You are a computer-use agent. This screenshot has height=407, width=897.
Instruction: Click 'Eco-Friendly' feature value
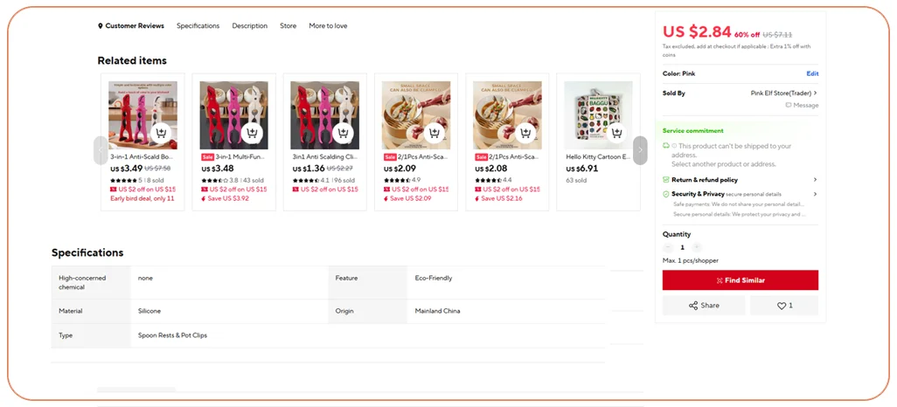[433, 278]
